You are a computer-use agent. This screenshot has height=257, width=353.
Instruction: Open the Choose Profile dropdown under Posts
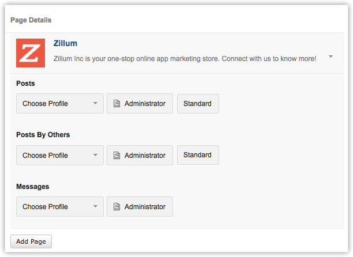(x=60, y=104)
